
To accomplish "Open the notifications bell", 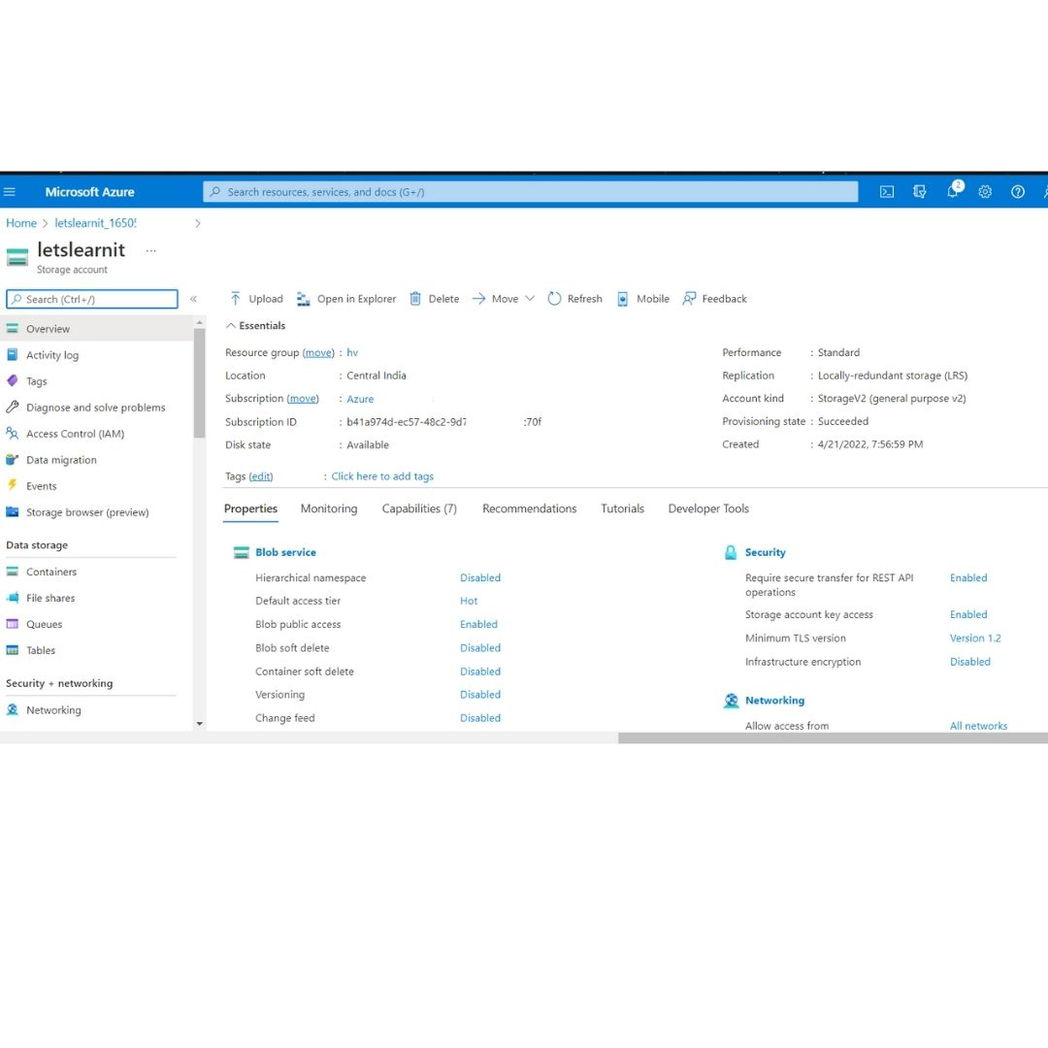I will 953,192.
